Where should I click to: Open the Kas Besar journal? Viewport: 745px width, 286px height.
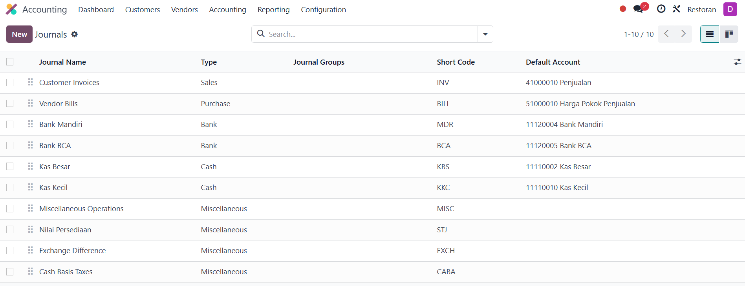55,167
